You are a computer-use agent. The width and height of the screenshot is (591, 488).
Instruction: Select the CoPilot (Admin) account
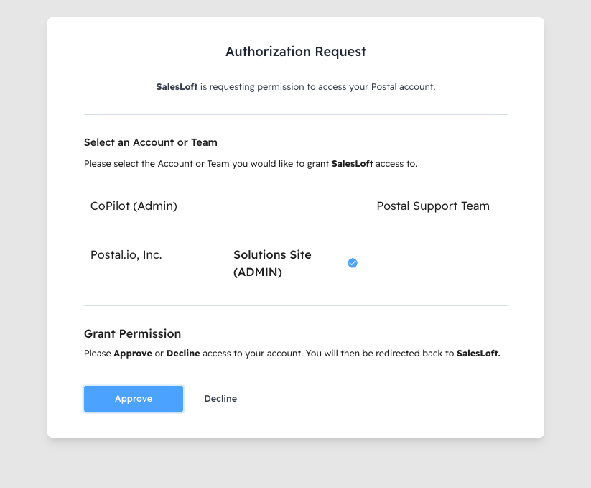click(x=134, y=206)
